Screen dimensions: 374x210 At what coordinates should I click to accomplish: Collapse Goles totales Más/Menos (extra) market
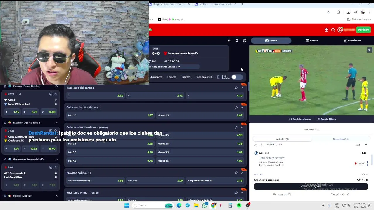[242, 127]
